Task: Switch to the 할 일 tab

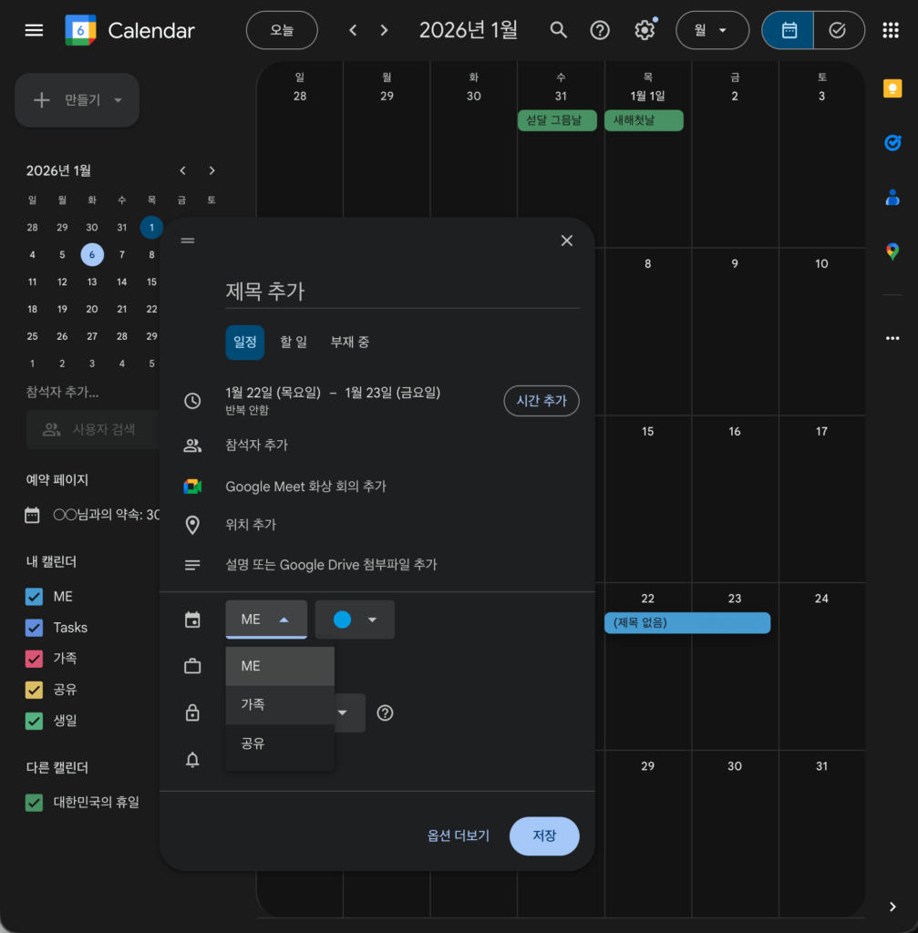Action: (x=294, y=343)
